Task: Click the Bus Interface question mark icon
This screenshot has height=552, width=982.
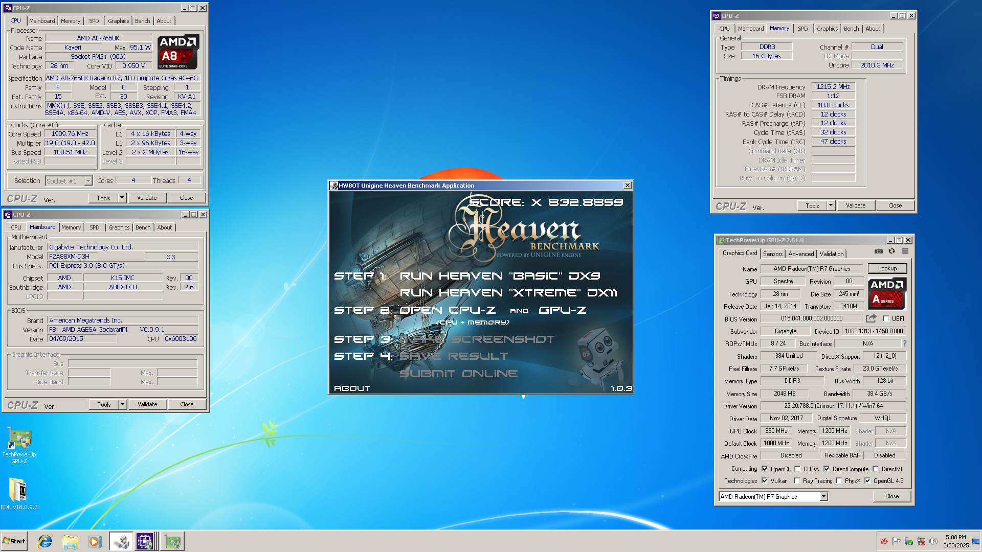Action: [904, 343]
